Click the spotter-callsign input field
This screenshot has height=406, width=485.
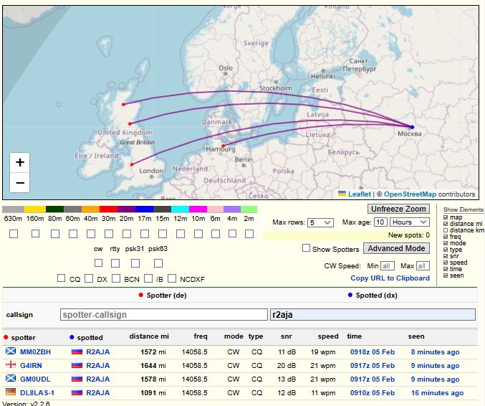(x=163, y=315)
